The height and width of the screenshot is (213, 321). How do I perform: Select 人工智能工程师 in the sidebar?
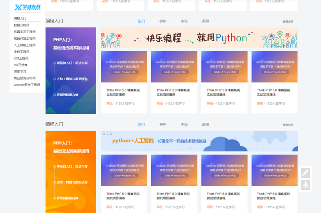click(x=24, y=45)
